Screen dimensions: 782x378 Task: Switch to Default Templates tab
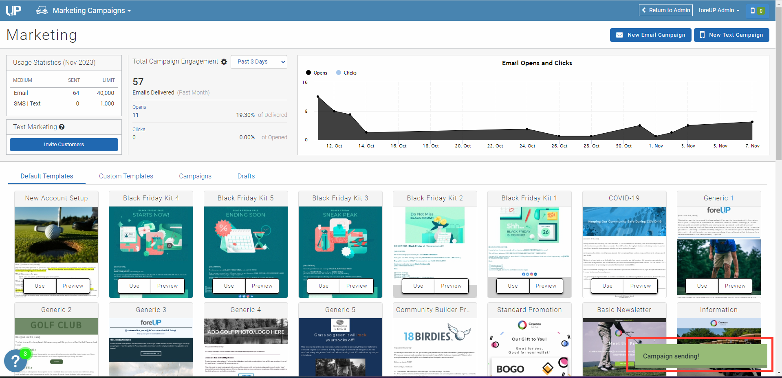(47, 176)
